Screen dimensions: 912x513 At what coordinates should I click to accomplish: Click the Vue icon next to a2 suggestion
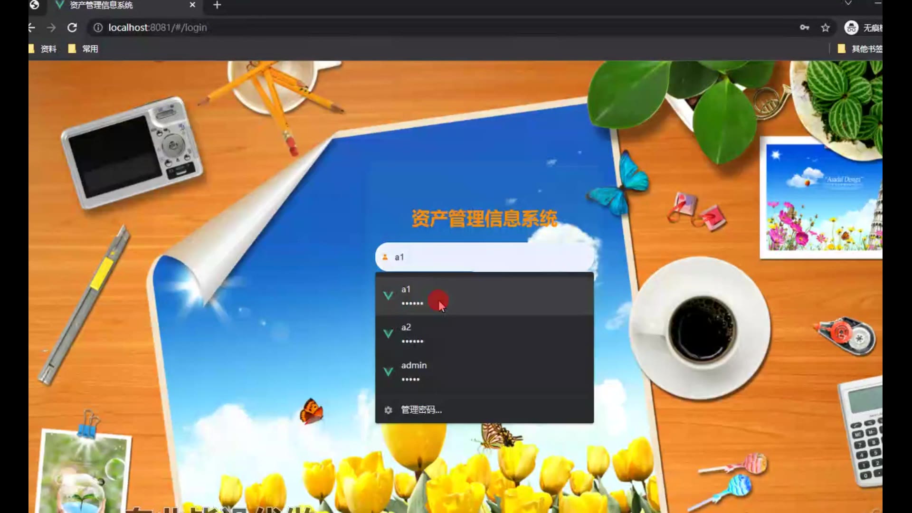point(388,333)
